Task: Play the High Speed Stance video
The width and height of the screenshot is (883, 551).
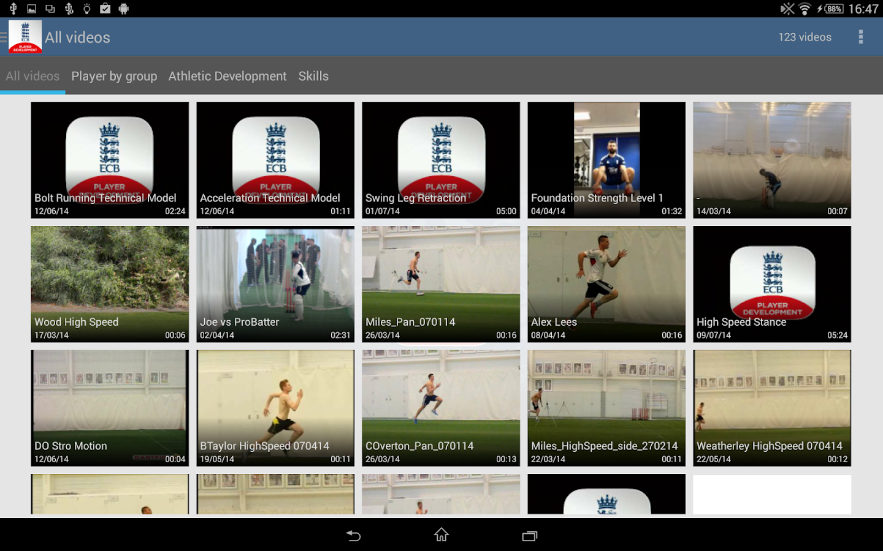Action: pyautogui.click(x=772, y=284)
